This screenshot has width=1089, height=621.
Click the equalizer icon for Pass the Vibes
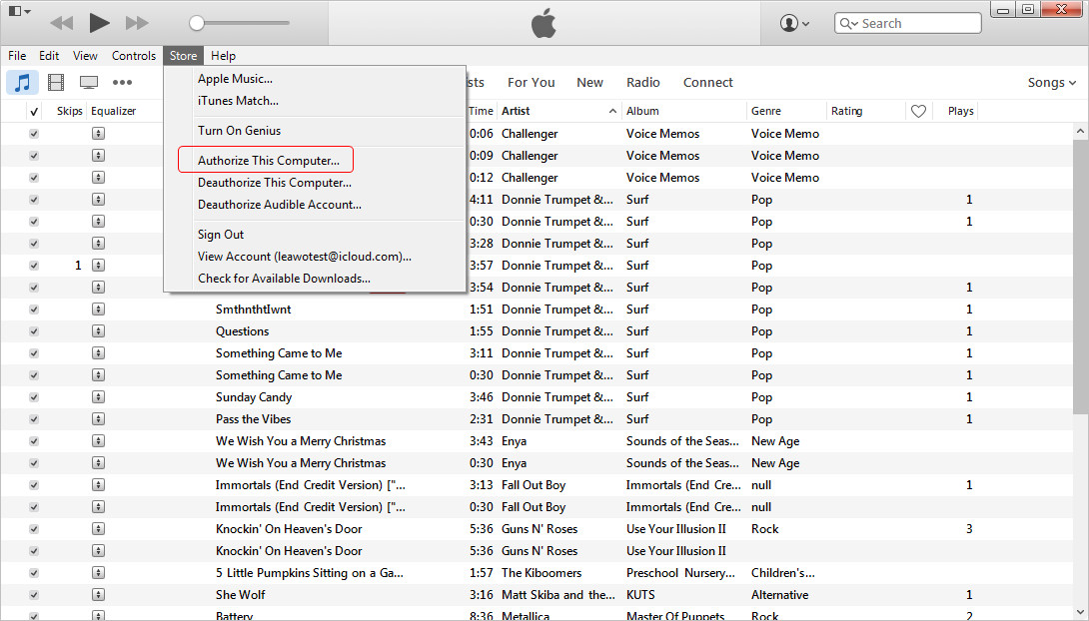tap(98, 419)
